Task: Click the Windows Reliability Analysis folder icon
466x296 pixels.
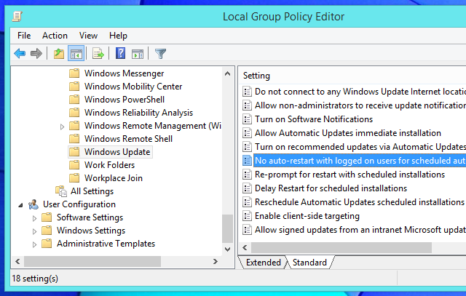Action: [x=74, y=113]
